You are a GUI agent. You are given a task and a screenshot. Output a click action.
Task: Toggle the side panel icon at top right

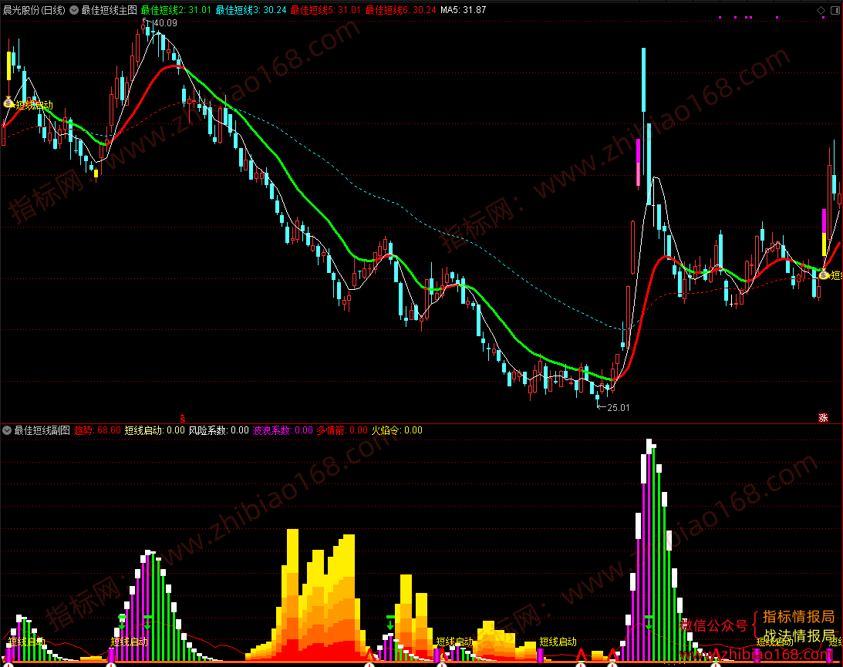pyautogui.click(x=835, y=10)
